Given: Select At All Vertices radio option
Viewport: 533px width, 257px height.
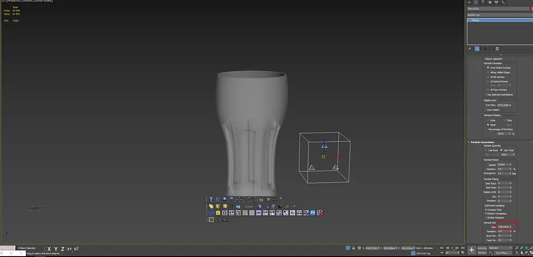Looking at the screenshot, I should tap(496, 77).
